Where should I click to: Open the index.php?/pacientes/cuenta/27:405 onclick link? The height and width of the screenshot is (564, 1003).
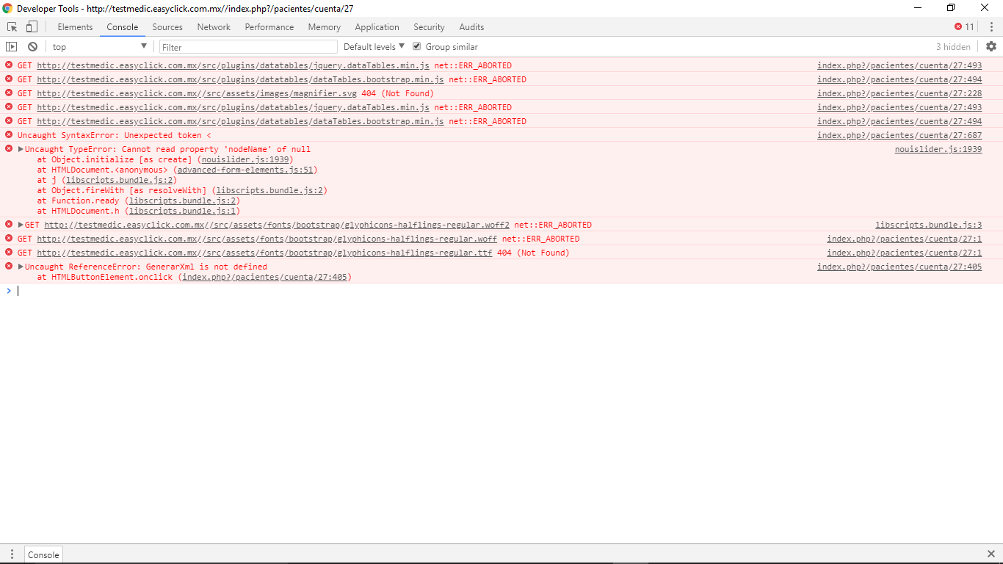(264, 277)
